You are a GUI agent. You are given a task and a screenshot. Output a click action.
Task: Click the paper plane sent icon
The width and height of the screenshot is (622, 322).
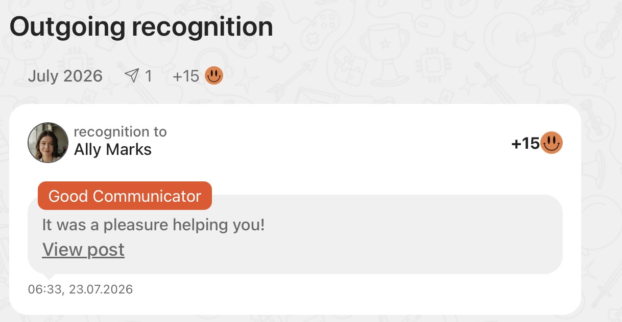click(132, 76)
